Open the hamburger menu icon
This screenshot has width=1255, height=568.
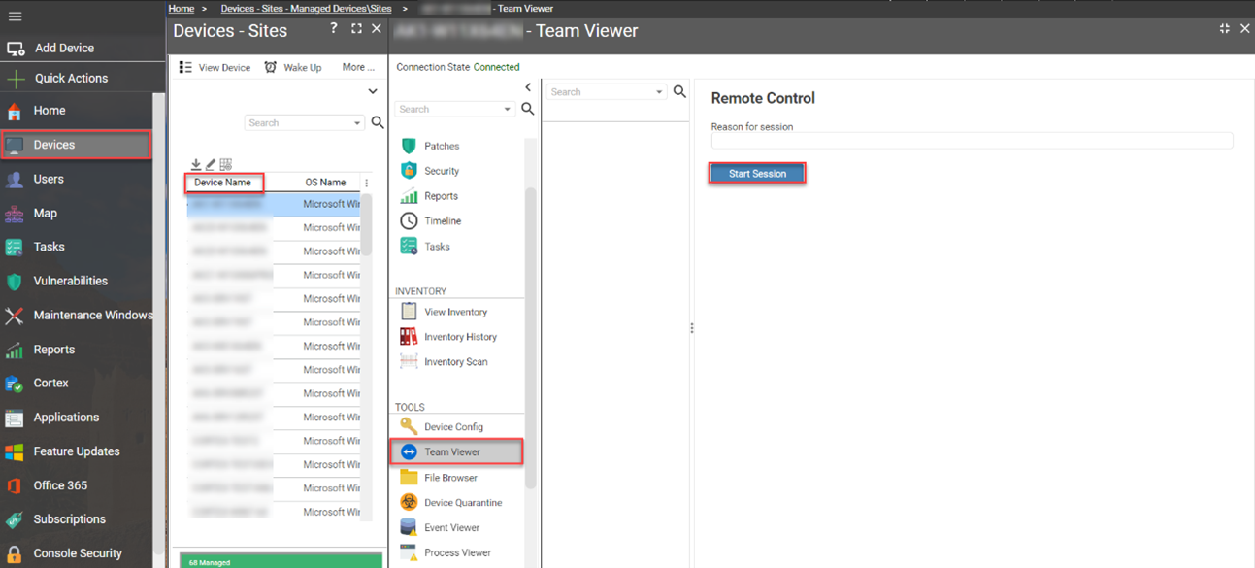15,17
